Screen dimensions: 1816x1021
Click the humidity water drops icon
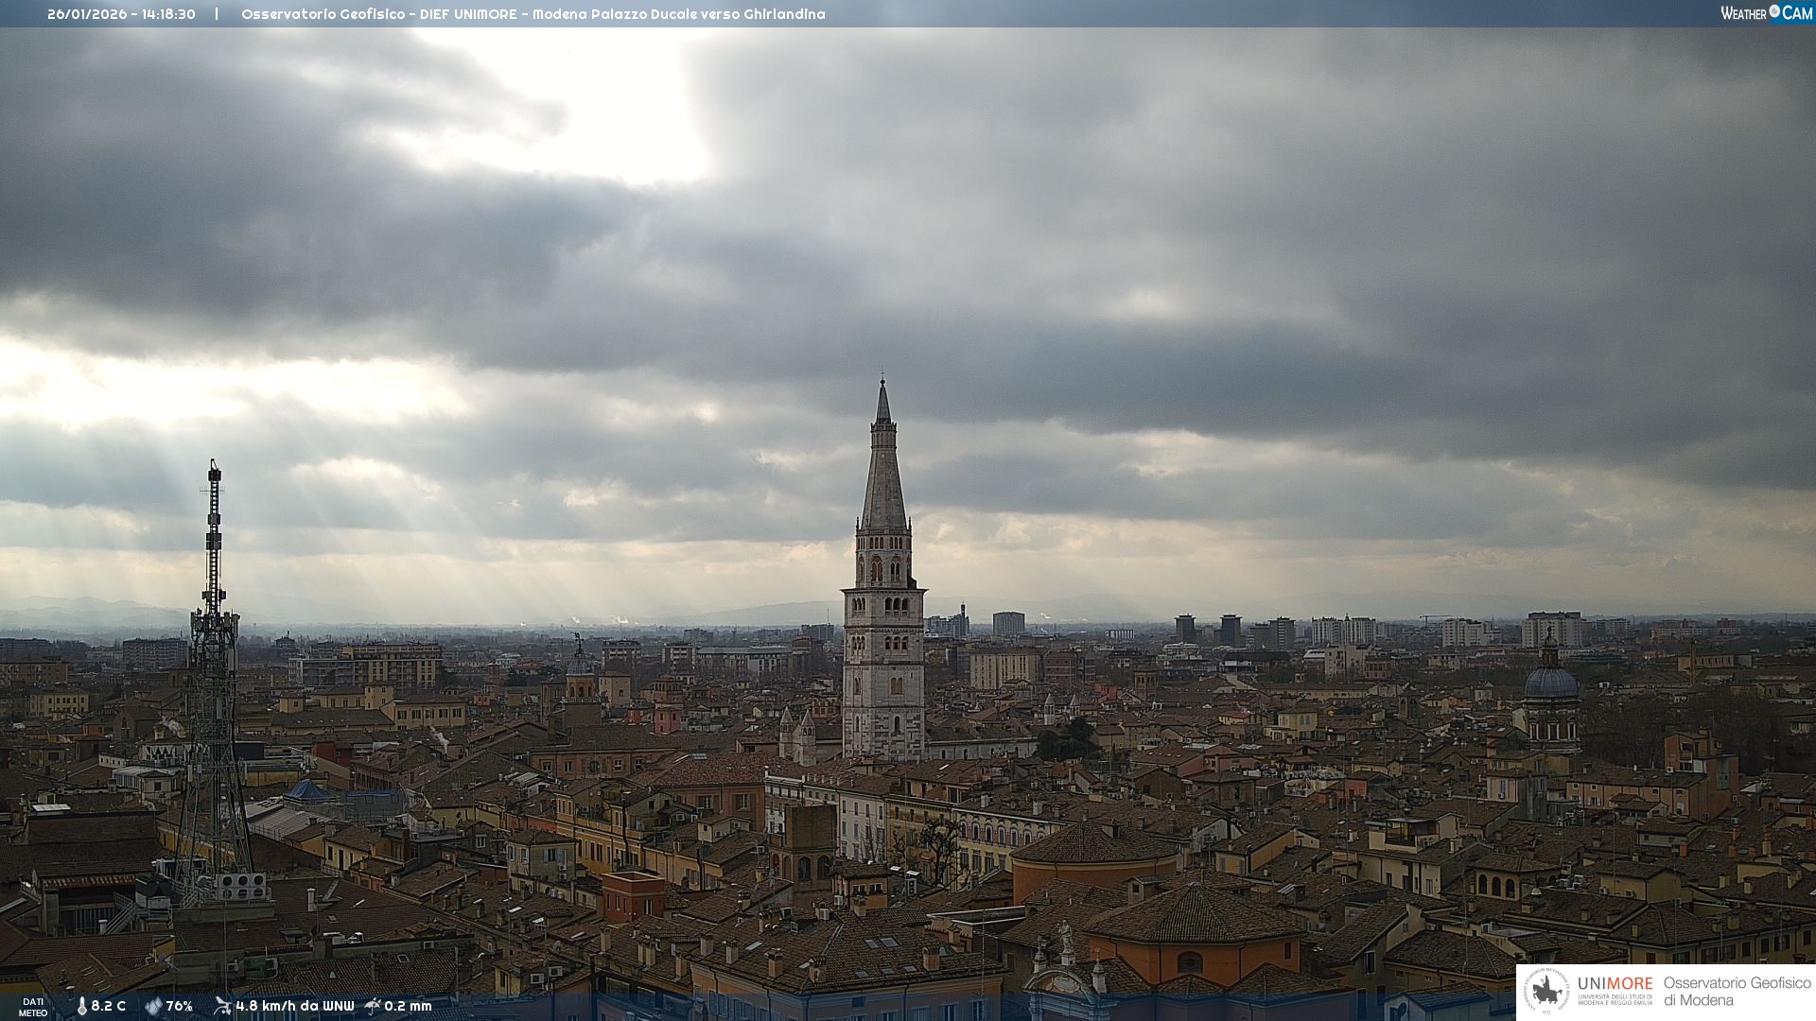tap(153, 1006)
